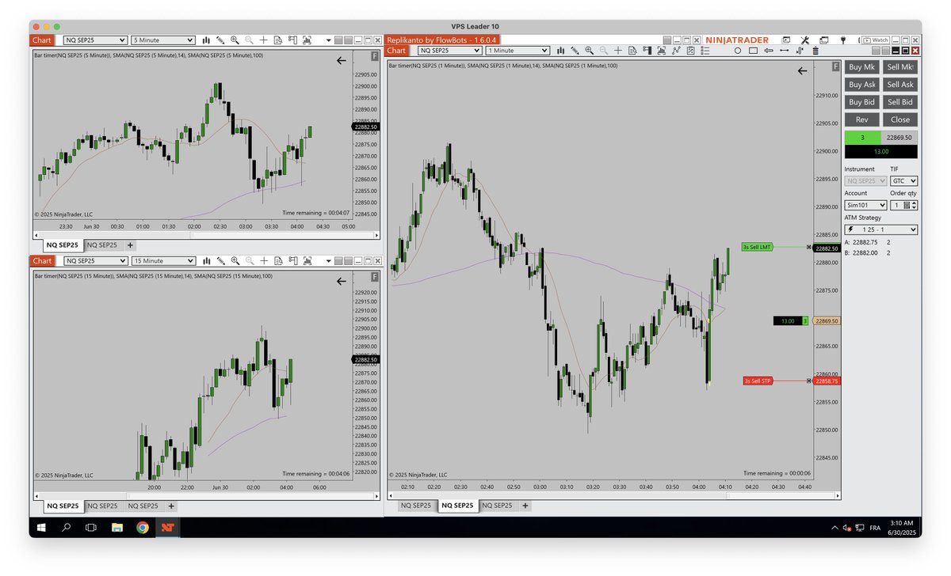Open the Sim101 account dropdown
The height and width of the screenshot is (576, 951).
[865, 205]
